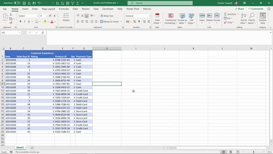Switch to the Data tab

coord(75,9)
